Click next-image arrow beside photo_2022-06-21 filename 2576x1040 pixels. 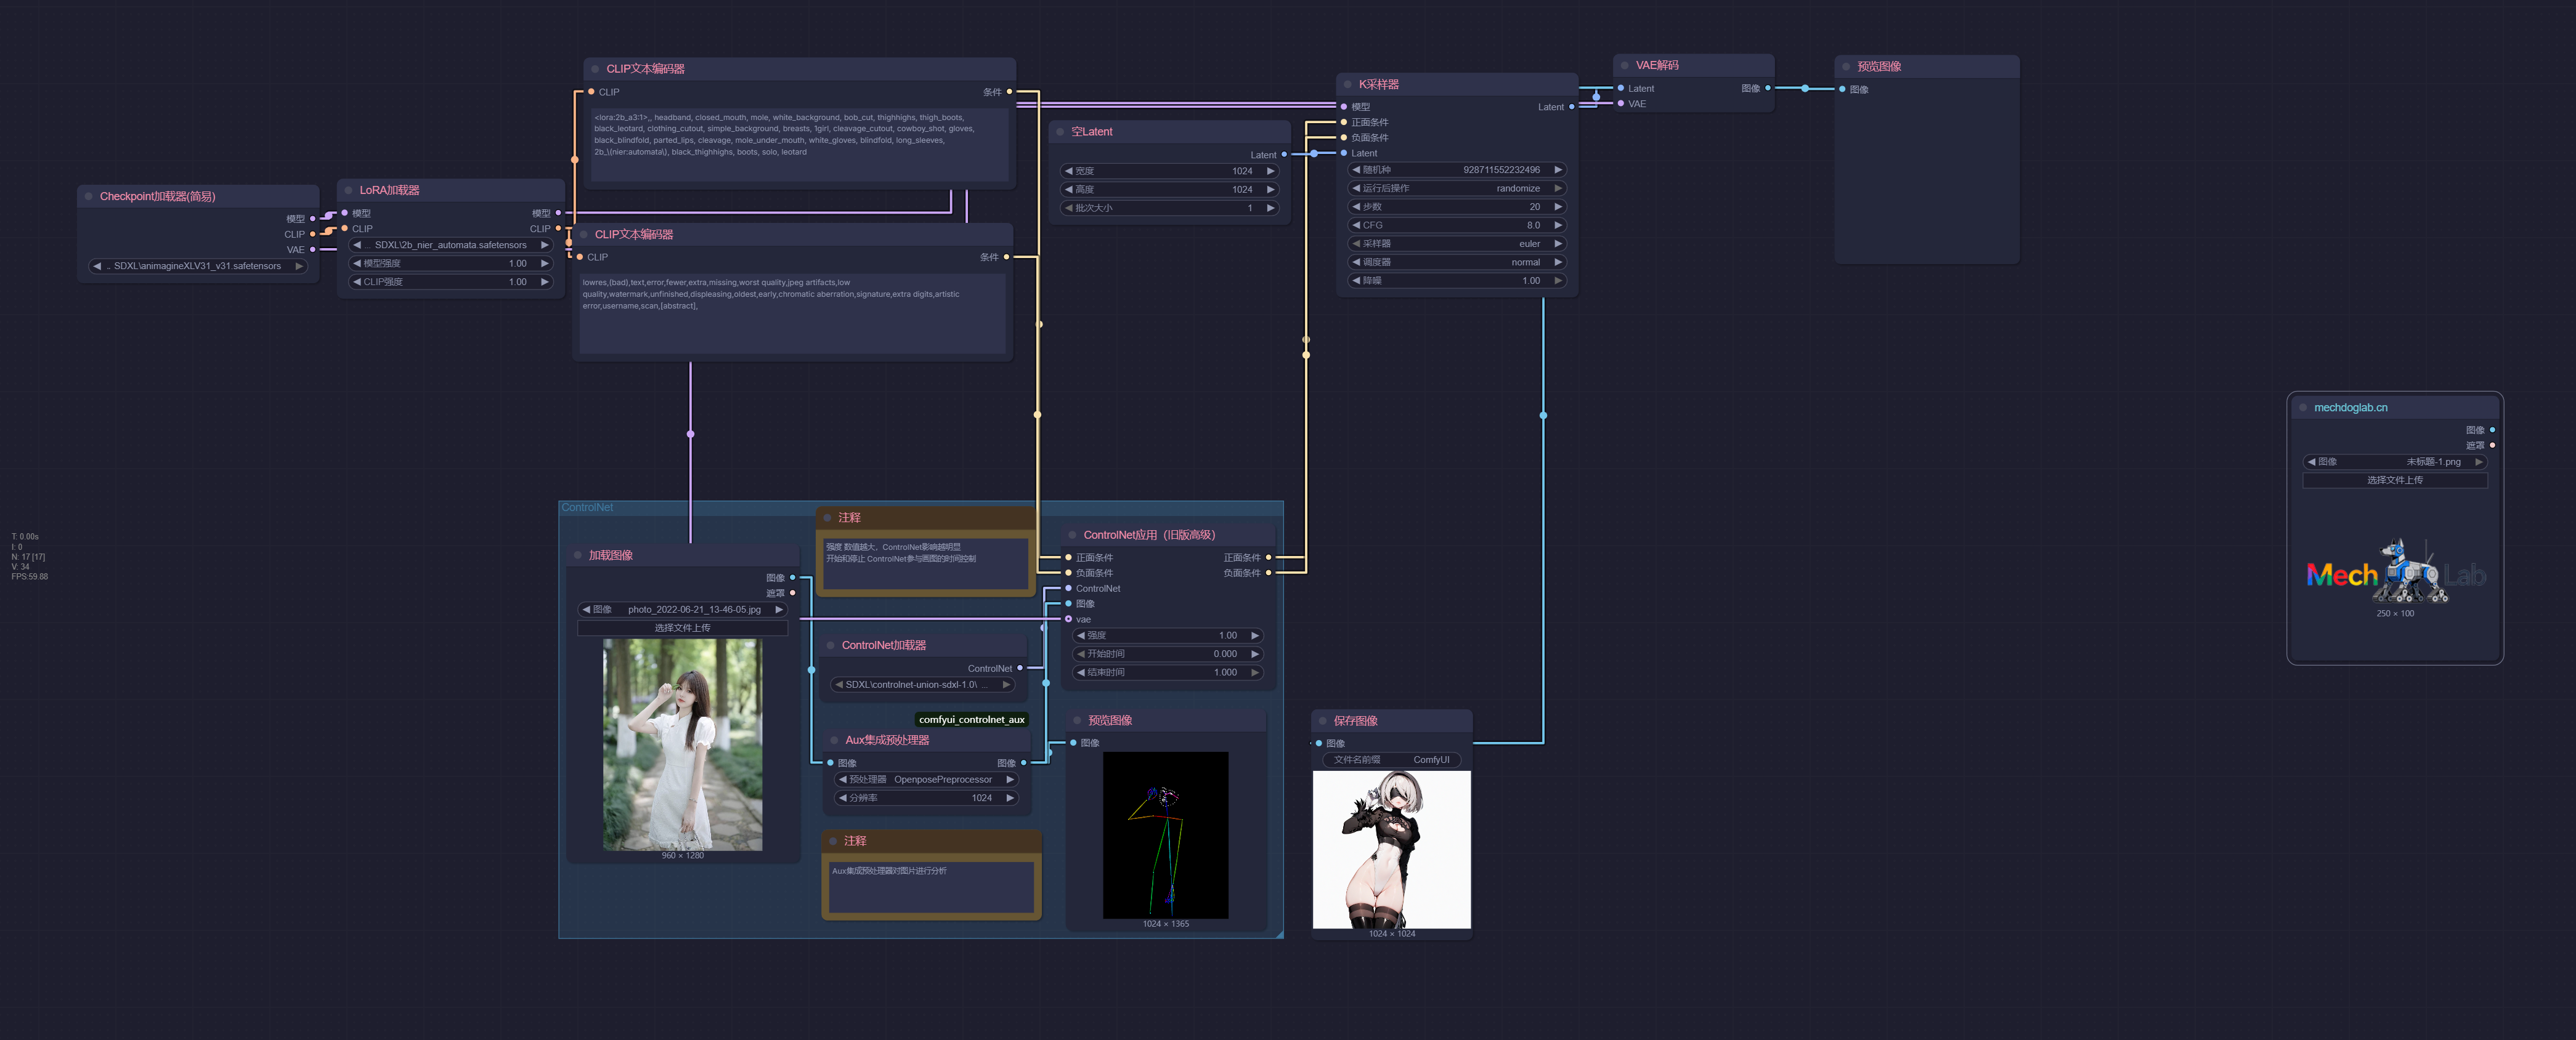778,610
